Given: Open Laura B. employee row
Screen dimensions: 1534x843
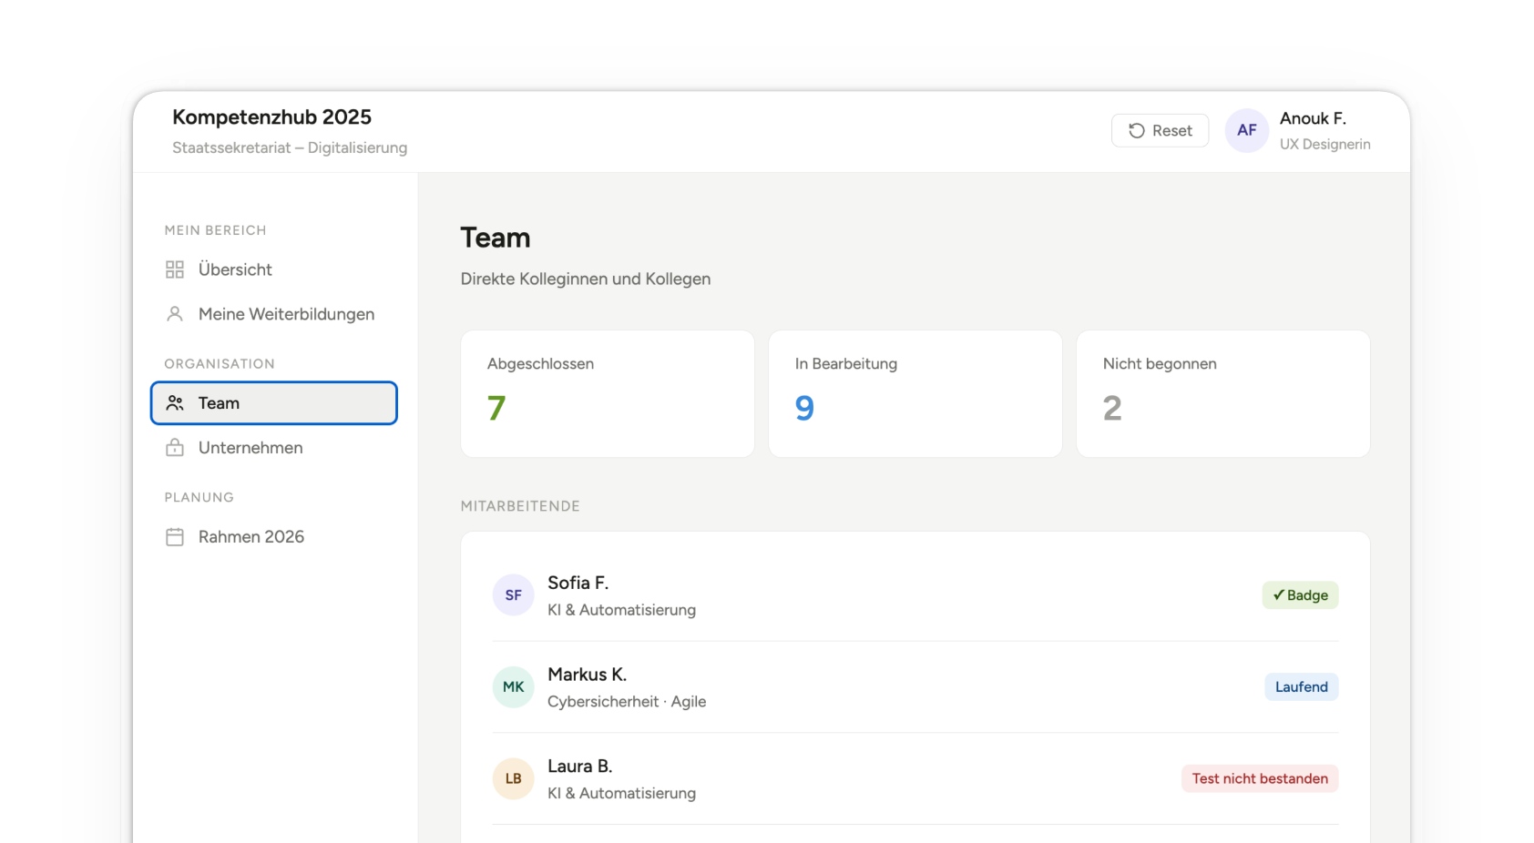Looking at the screenshot, I should click(x=915, y=779).
